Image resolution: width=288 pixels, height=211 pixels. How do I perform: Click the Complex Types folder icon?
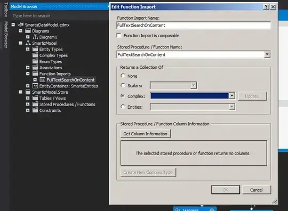click(35, 55)
